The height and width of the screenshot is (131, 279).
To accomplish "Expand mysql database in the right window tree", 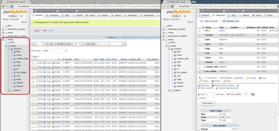I will pos(164,33).
